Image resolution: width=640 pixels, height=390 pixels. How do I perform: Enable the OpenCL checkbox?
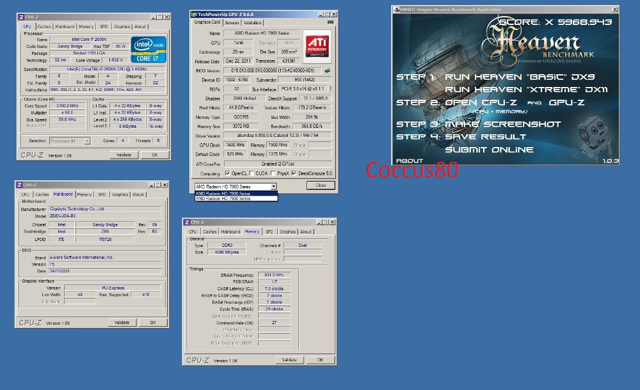[227, 173]
